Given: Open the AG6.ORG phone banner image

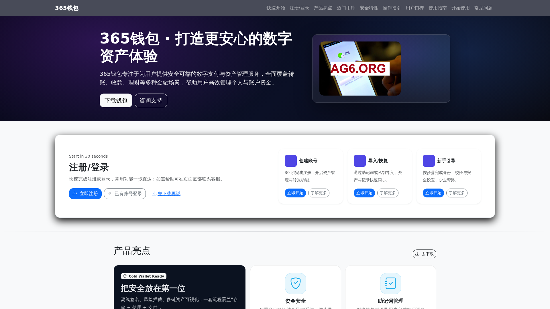Looking at the screenshot, I should 360,68.
